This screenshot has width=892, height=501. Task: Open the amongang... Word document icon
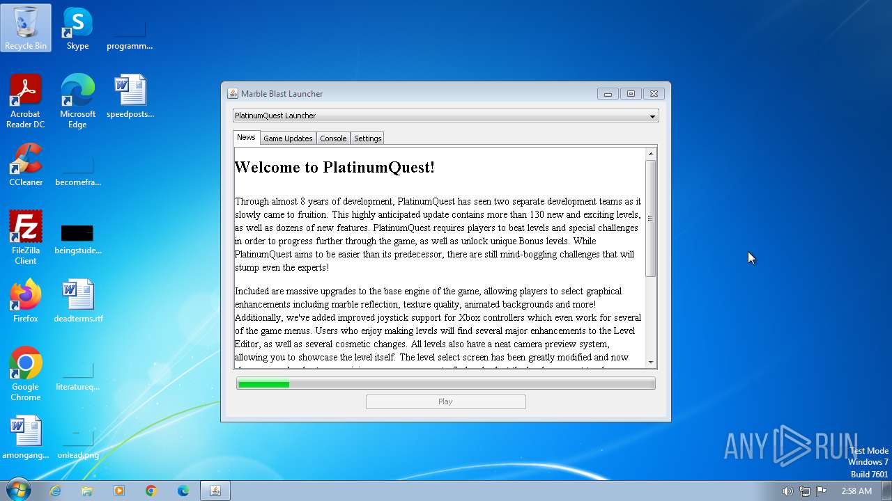click(26, 437)
